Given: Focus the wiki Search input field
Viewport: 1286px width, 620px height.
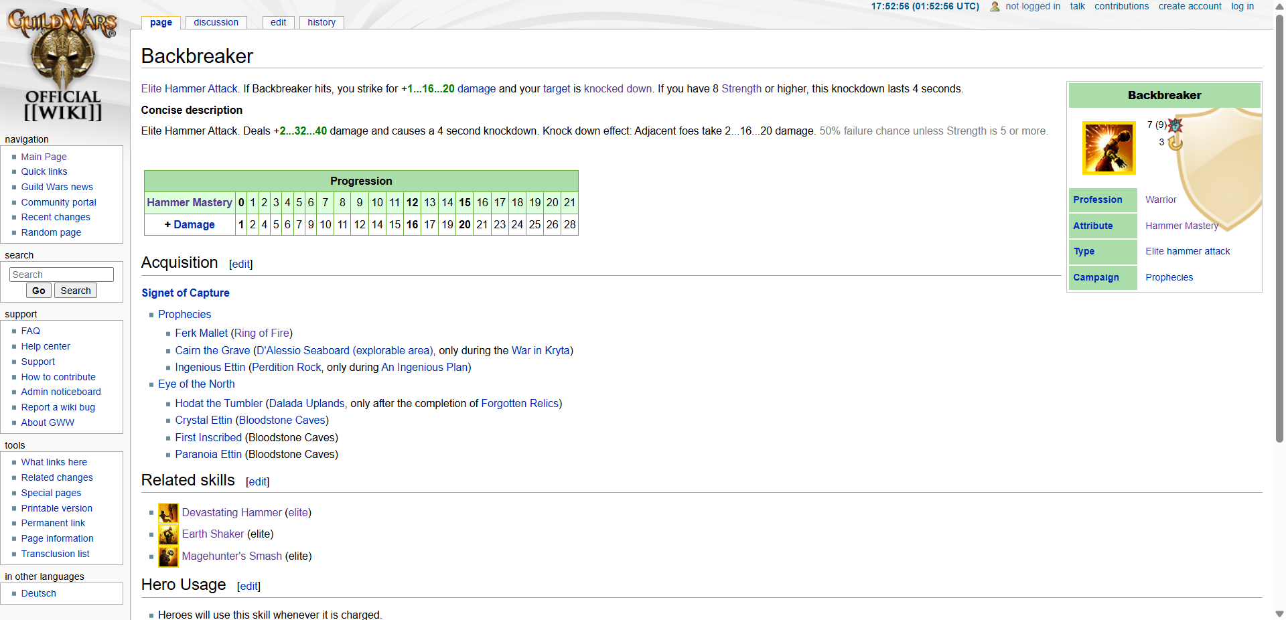Looking at the screenshot, I should pyautogui.click(x=62, y=275).
